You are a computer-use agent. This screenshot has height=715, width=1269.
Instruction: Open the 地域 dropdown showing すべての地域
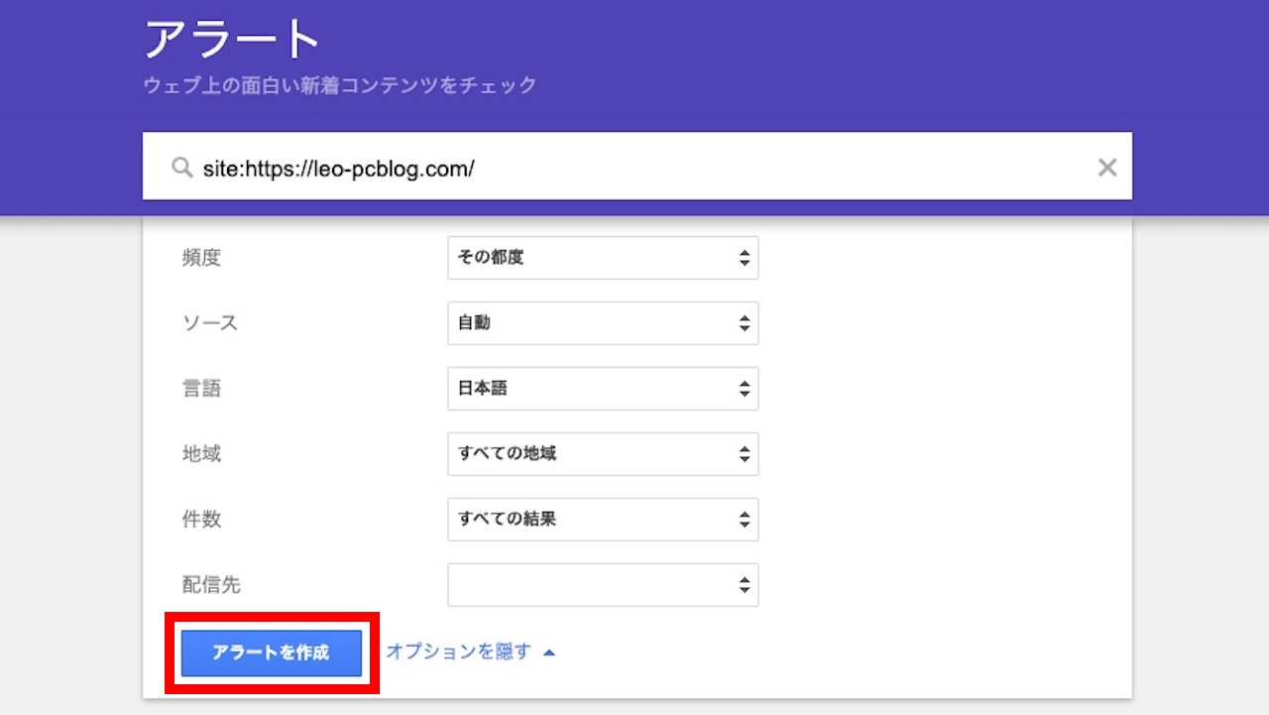[603, 454]
